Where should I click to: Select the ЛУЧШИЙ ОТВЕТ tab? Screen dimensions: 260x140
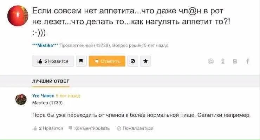(51, 81)
